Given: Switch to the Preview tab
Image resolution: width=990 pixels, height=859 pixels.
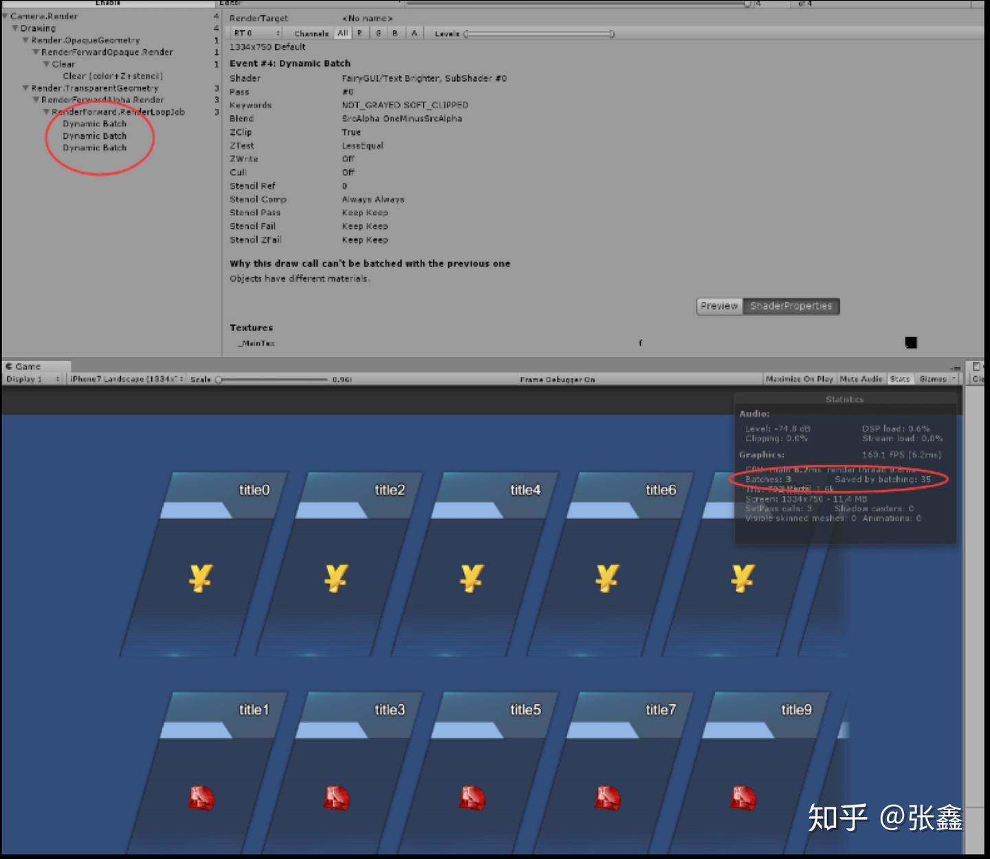Looking at the screenshot, I should [x=719, y=306].
